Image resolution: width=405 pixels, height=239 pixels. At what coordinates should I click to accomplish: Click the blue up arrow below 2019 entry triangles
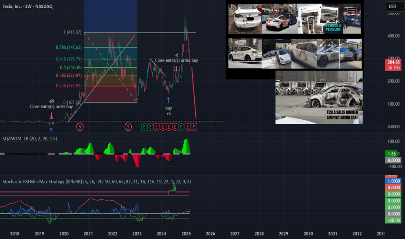coord(51,129)
